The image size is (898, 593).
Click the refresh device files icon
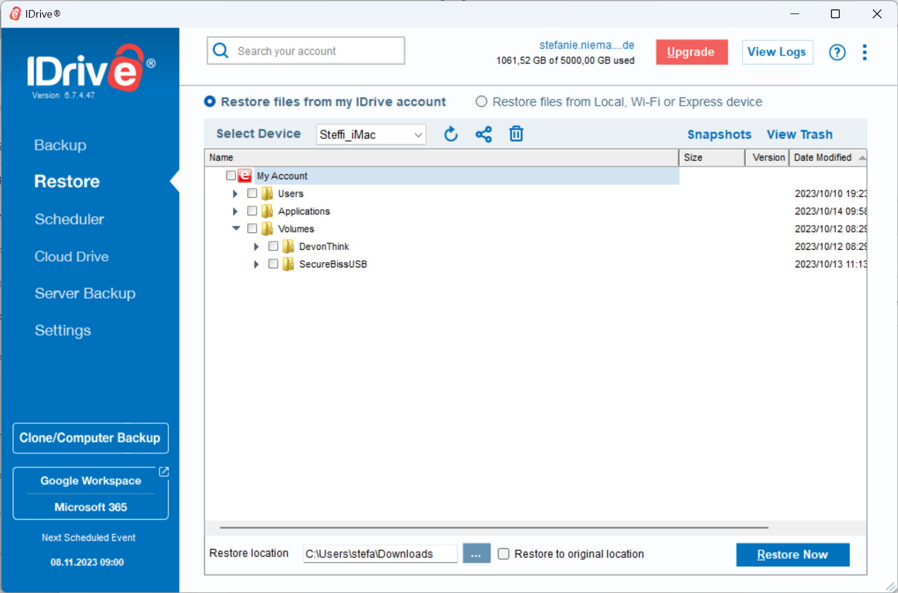450,135
